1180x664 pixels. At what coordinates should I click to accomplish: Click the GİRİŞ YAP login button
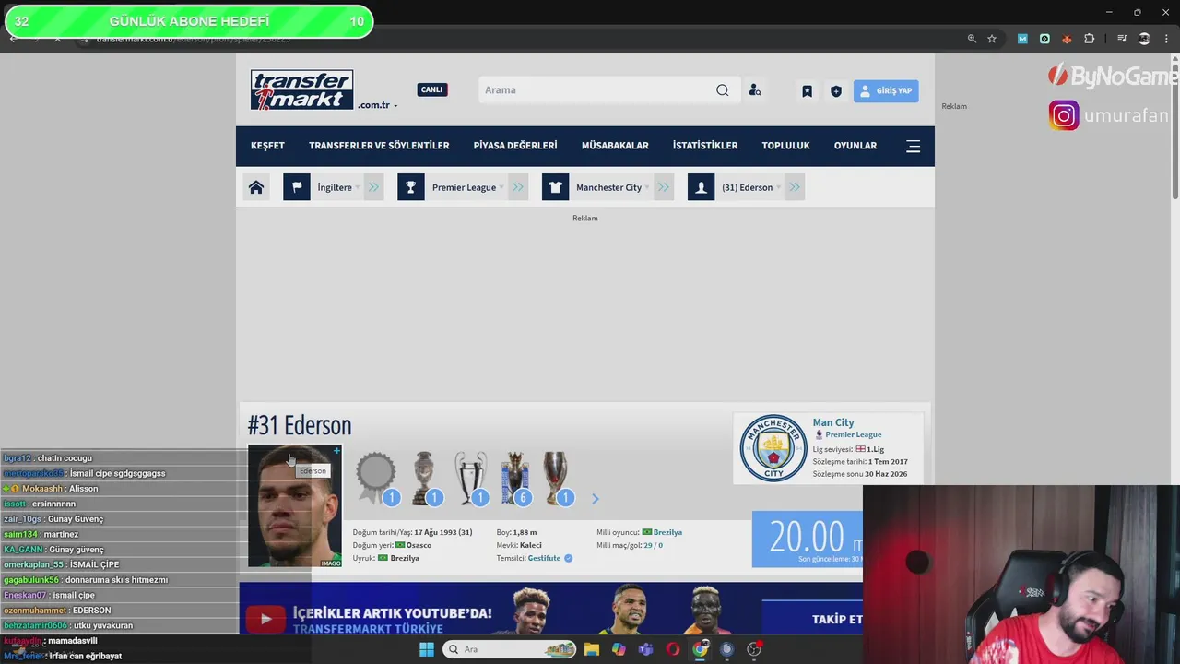(886, 90)
